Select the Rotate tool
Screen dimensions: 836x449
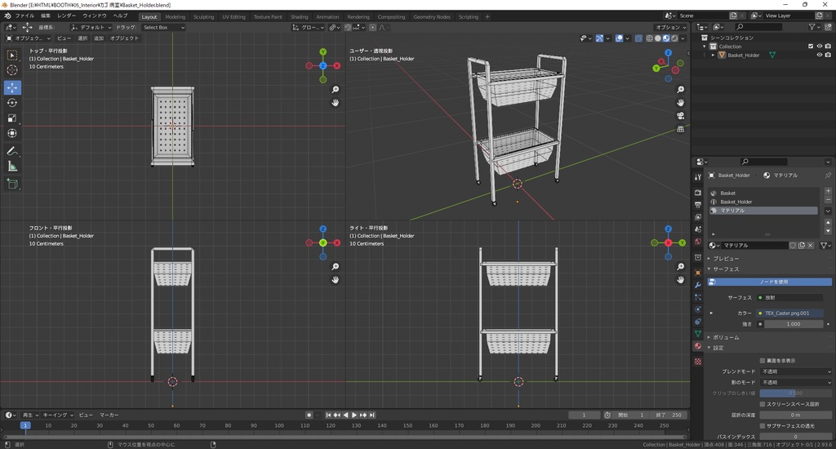click(x=12, y=103)
